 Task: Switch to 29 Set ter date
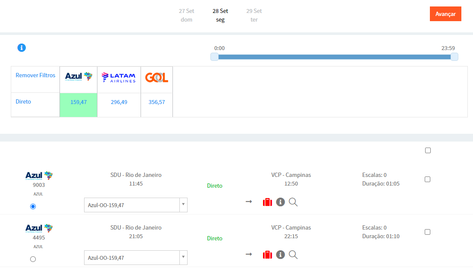pyautogui.click(x=254, y=15)
